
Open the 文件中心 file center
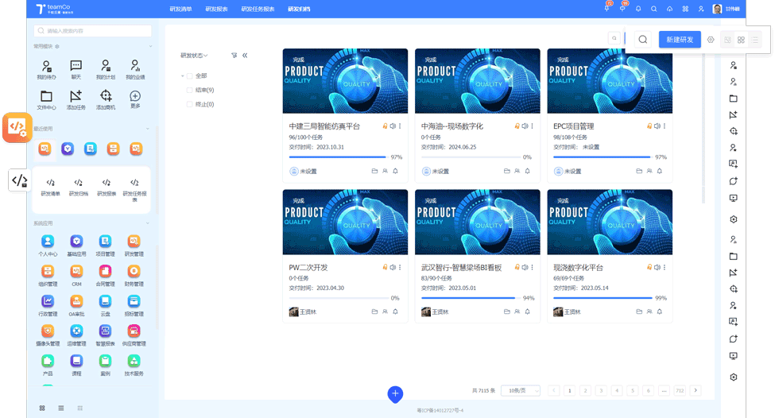[47, 98]
